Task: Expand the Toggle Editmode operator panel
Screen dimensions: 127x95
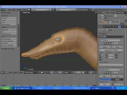Action: point(2,49)
